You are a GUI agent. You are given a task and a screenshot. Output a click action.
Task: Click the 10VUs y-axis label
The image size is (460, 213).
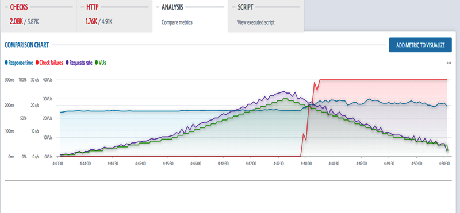[48, 137]
